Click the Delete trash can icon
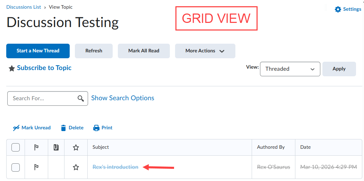364x181 pixels. click(x=63, y=128)
